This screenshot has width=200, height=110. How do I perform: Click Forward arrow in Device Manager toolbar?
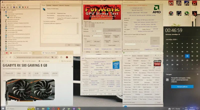(x=4, y=7)
